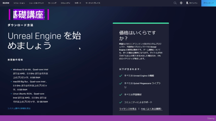Image resolution: width=216 pixels, height=121 pixels.
Task: Open the ラーニング menu
Action: pyautogui.click(x=52, y=3)
